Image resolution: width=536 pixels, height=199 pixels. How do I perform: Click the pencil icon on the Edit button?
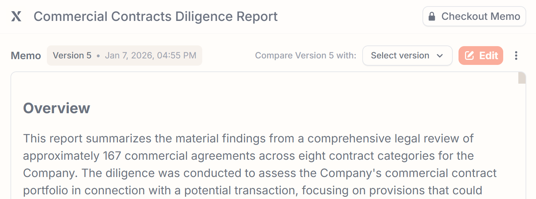pyautogui.click(x=469, y=56)
